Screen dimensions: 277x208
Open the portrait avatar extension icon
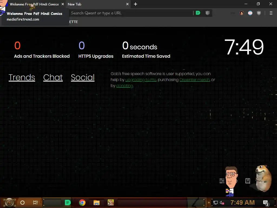pyautogui.click(x=242, y=13)
